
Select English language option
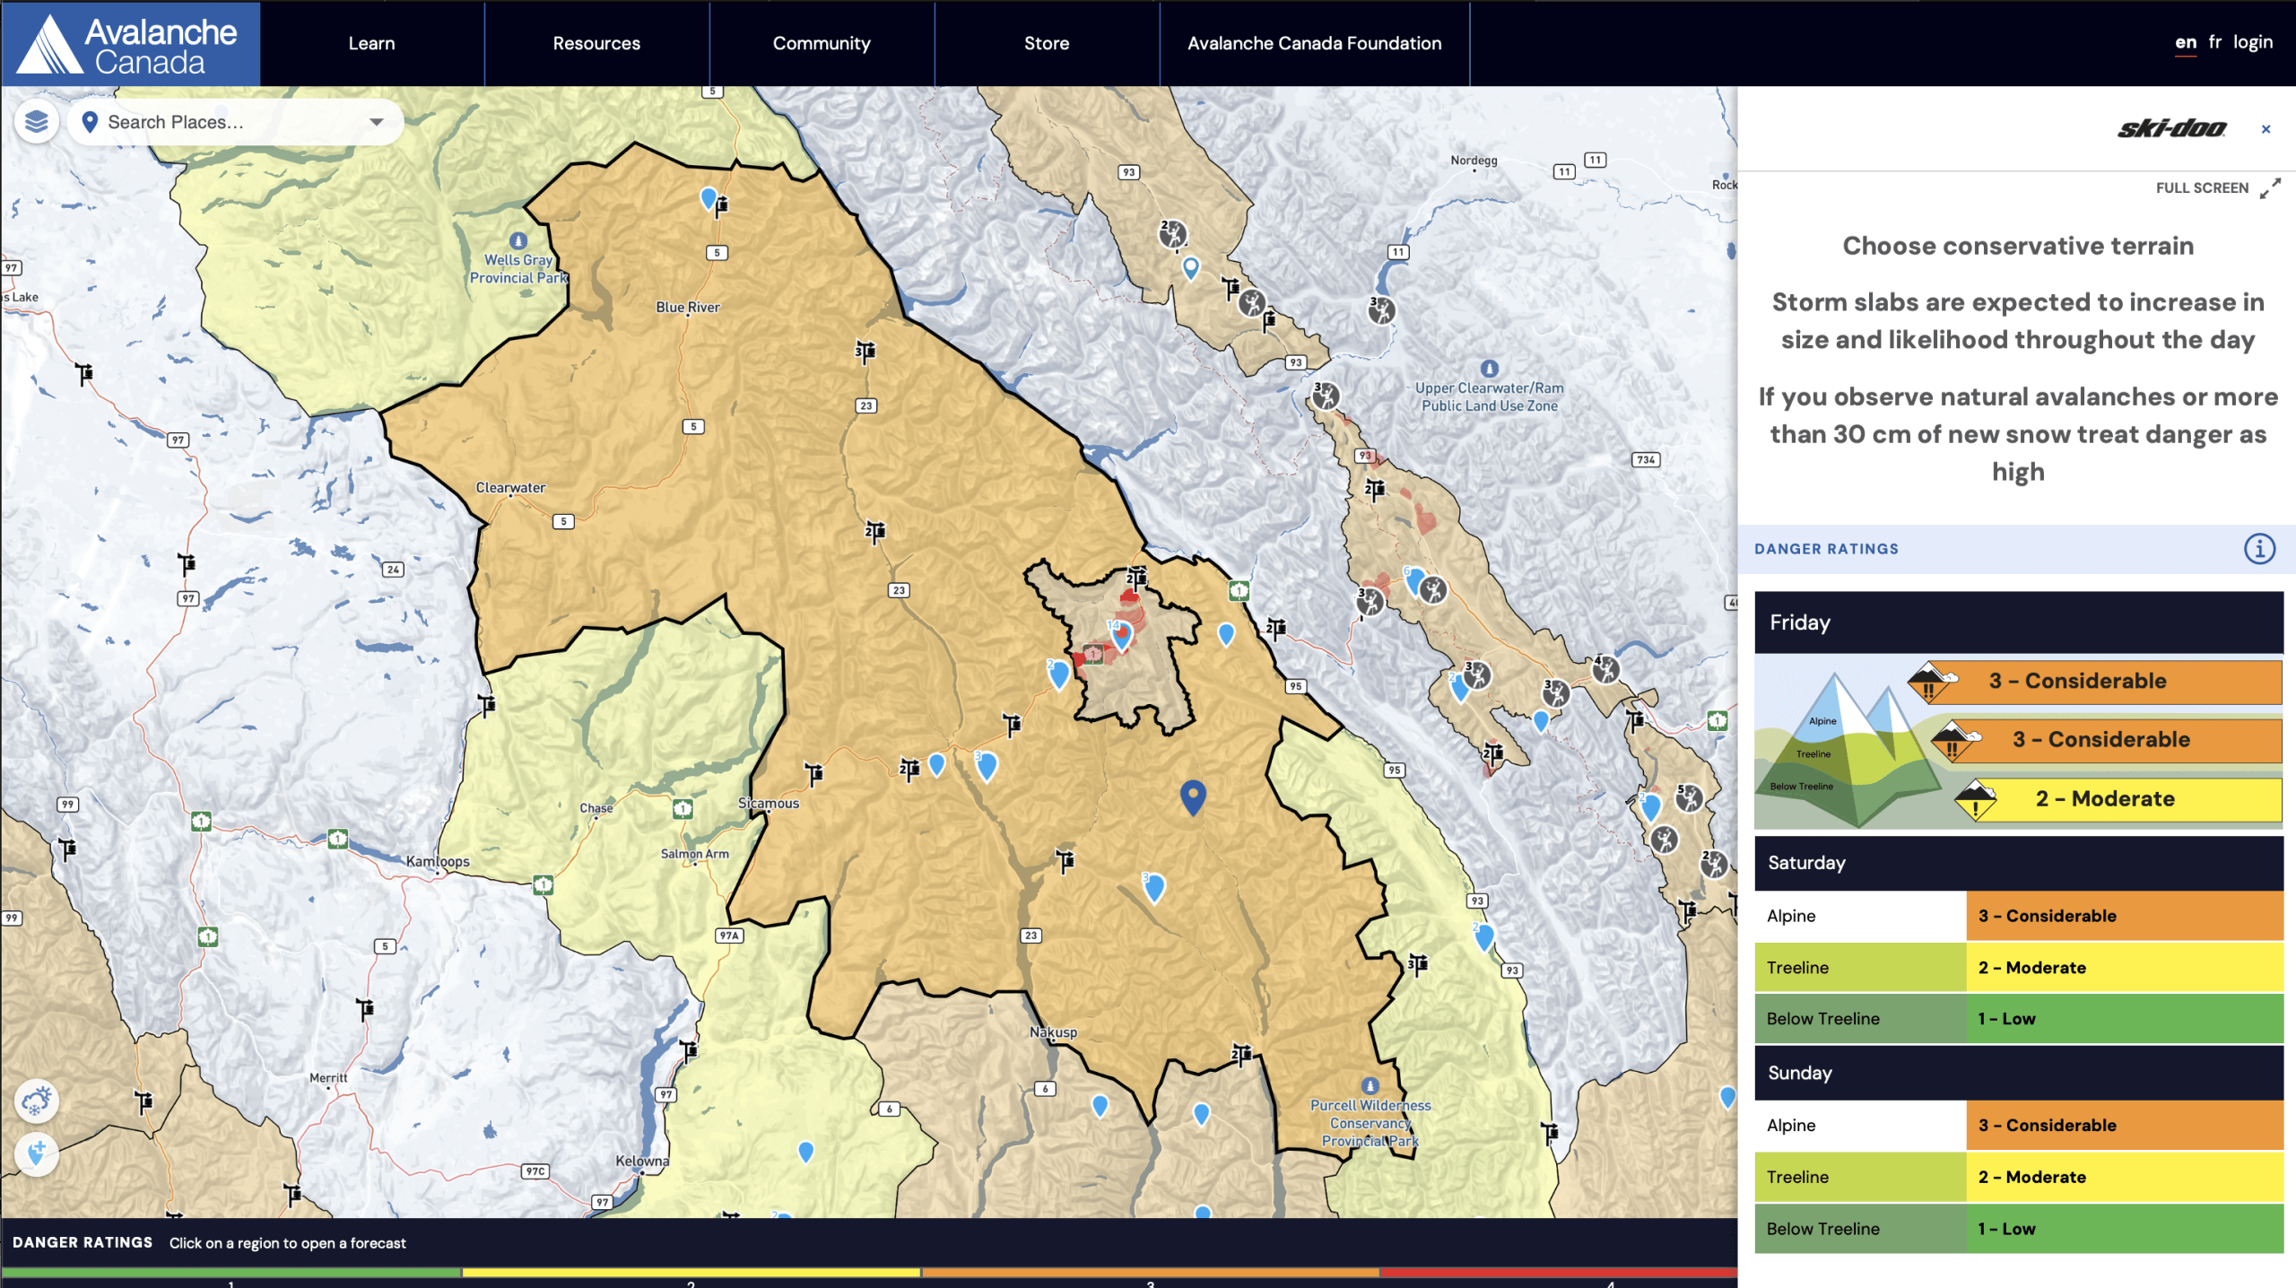[x=2185, y=42]
